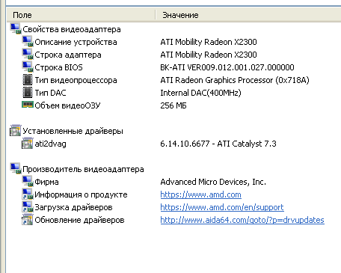Click the Advanced Micro Devices, Inc. value
Image resolution: width=341 pixels, height=273 pixels.
coord(213,182)
